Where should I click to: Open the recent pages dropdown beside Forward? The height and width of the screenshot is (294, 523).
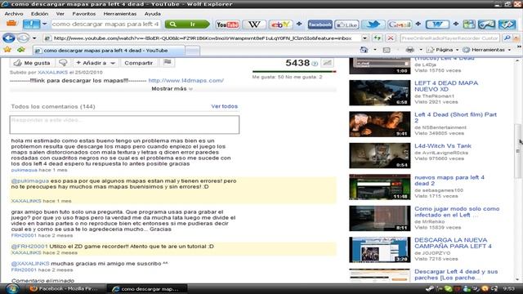tap(34, 38)
